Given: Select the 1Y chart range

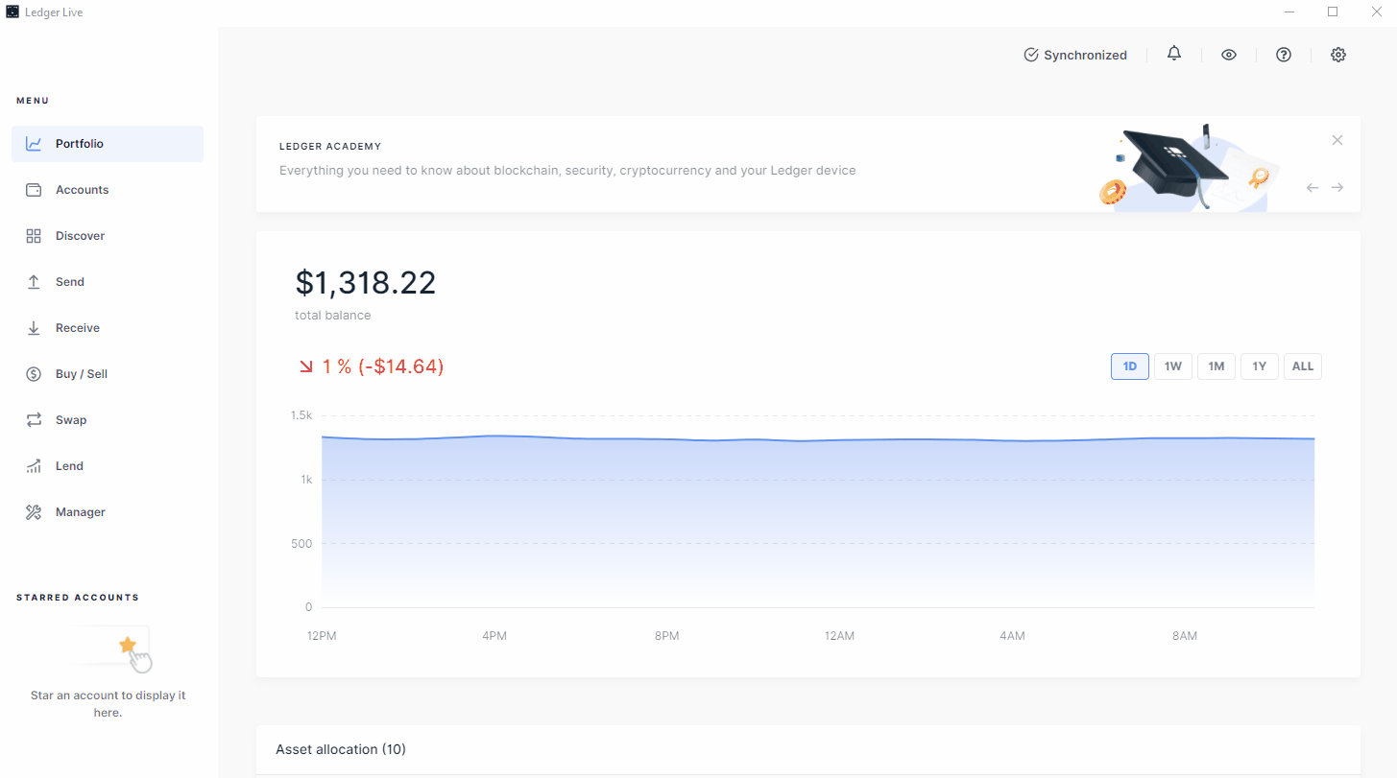Looking at the screenshot, I should (x=1260, y=366).
